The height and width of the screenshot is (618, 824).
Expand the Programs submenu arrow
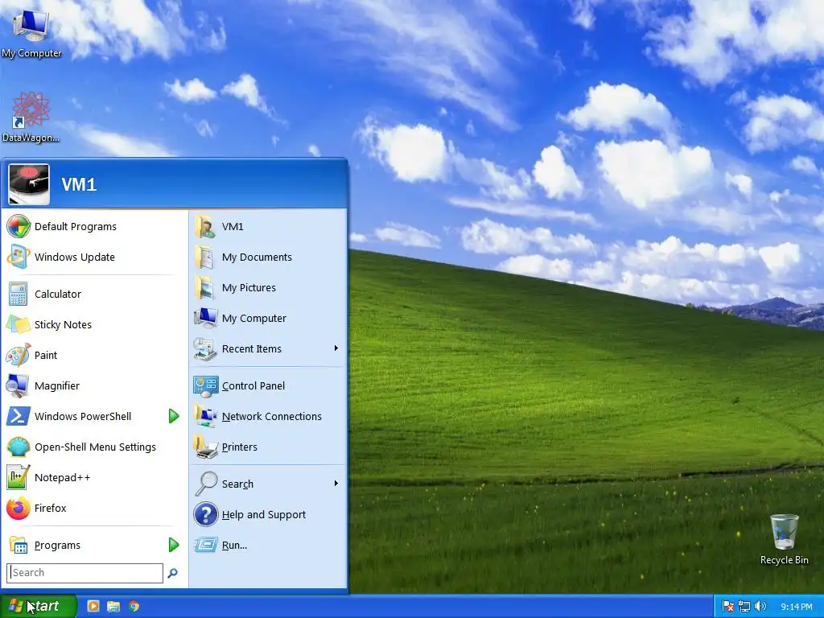pyautogui.click(x=174, y=545)
